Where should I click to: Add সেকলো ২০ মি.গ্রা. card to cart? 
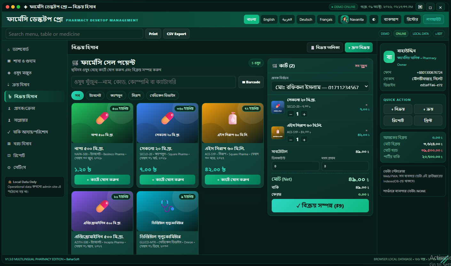pos(167,180)
